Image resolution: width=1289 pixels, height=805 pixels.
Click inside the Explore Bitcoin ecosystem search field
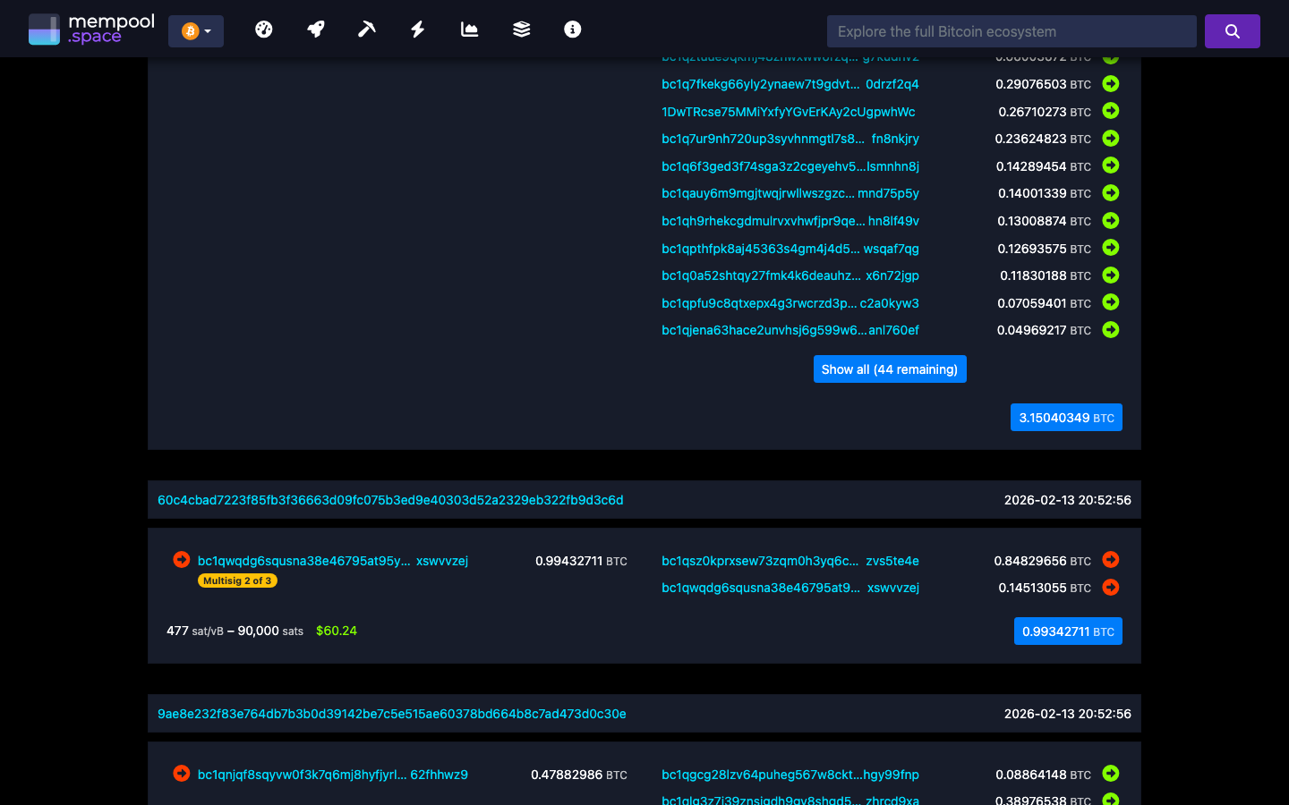(1011, 30)
